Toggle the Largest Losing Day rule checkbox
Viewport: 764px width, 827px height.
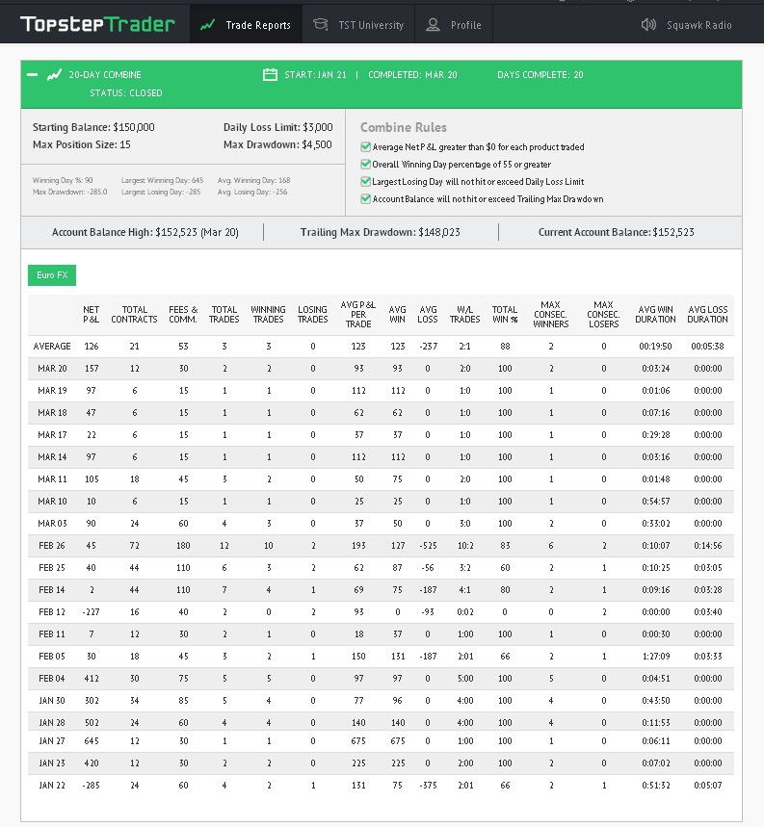point(365,181)
